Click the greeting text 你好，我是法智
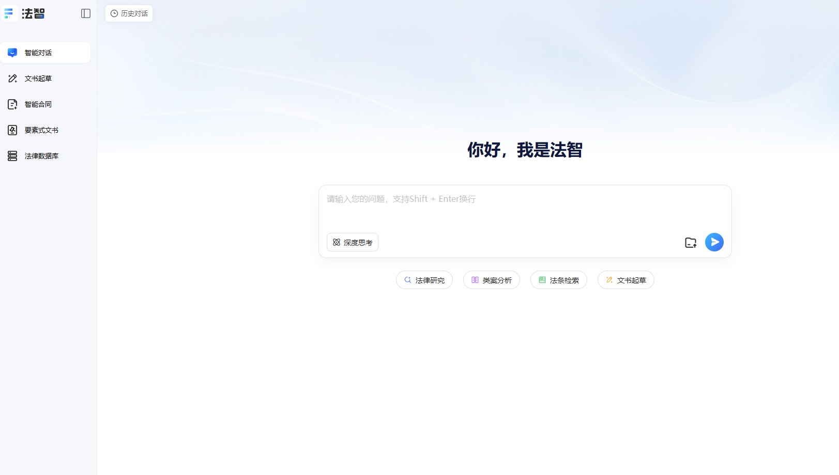 [524, 150]
